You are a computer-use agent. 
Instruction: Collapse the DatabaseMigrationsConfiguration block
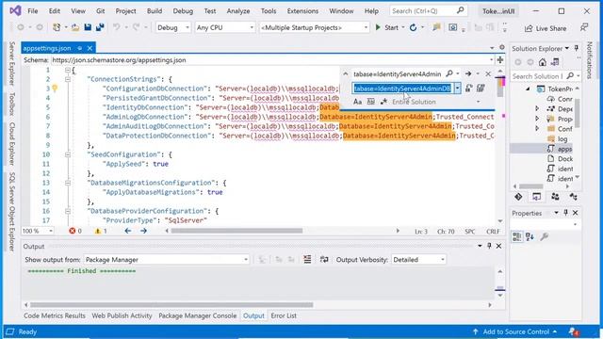pyautogui.click(x=68, y=183)
